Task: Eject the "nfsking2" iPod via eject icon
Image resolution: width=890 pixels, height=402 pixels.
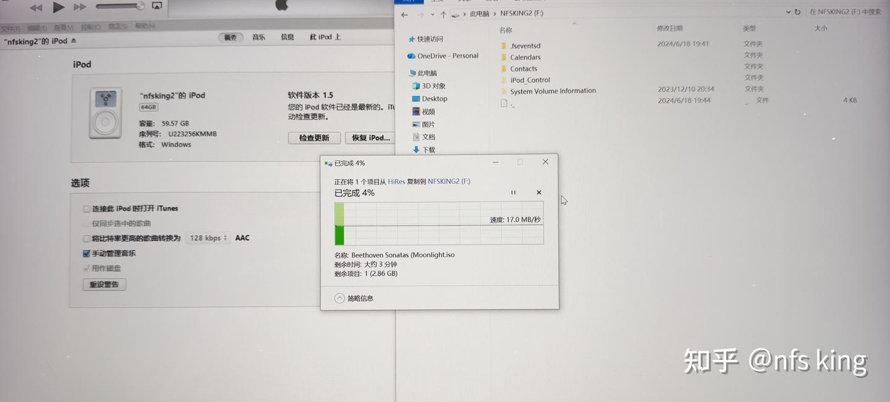Action: [74, 41]
